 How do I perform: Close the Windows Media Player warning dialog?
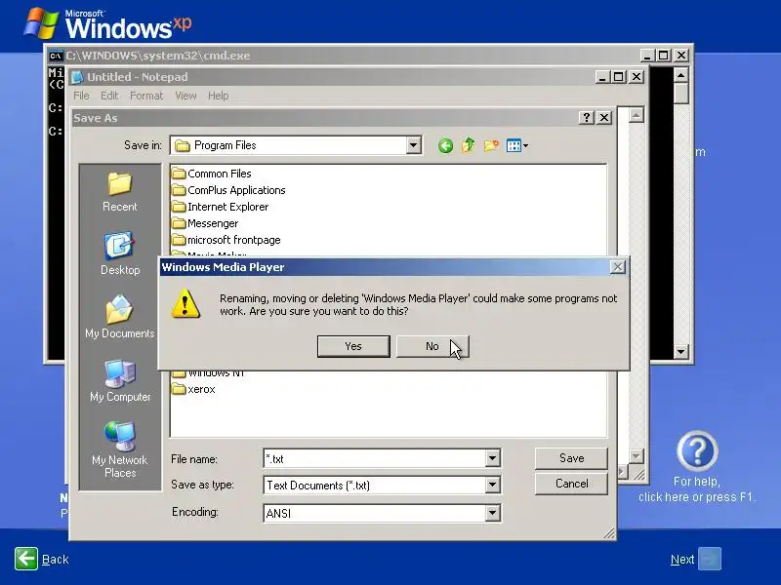[x=618, y=267]
